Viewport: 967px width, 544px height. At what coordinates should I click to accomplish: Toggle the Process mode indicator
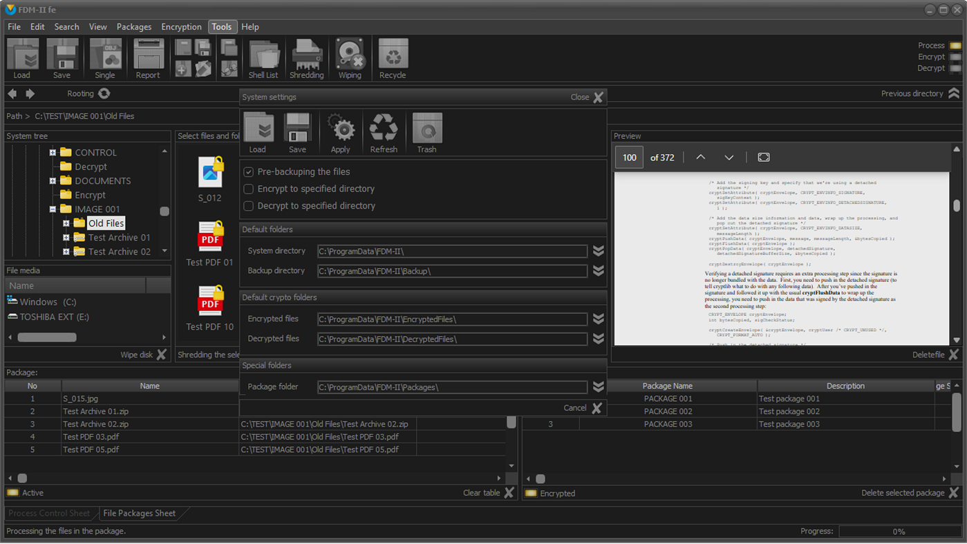(x=955, y=46)
